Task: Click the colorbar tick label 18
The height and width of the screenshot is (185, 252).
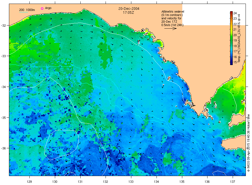Action: point(235,46)
